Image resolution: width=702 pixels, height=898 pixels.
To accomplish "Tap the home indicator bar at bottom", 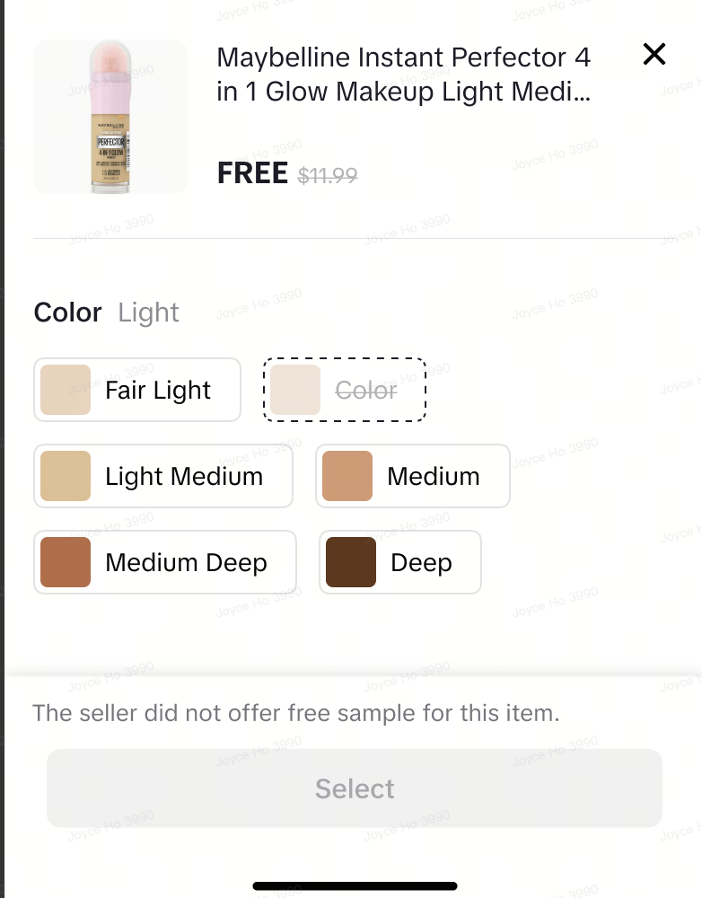I will coord(355,886).
